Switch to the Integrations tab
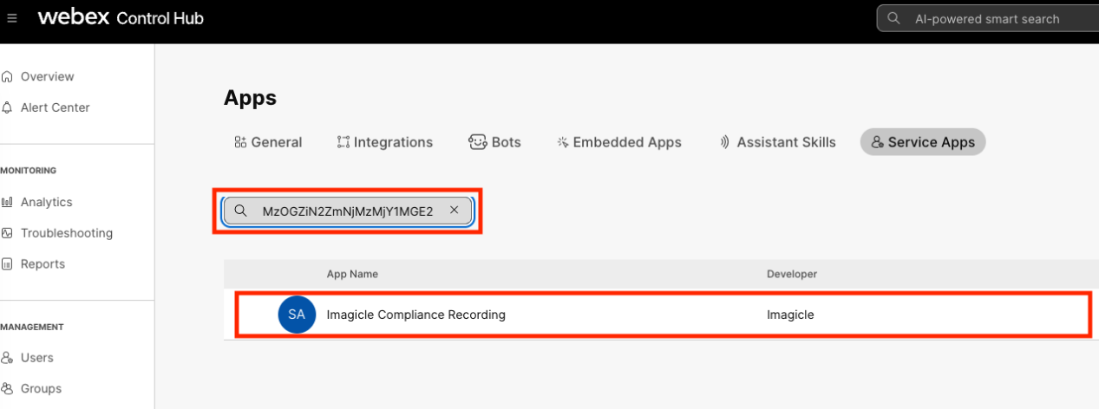 click(x=384, y=142)
